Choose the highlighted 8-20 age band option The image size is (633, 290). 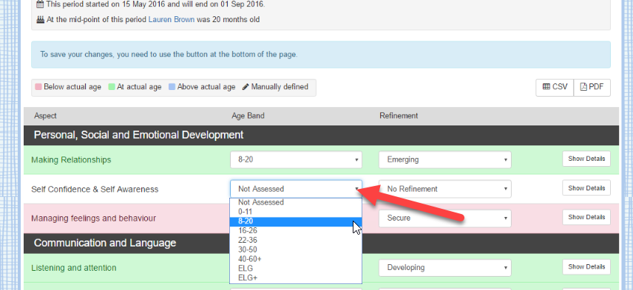[x=296, y=221]
